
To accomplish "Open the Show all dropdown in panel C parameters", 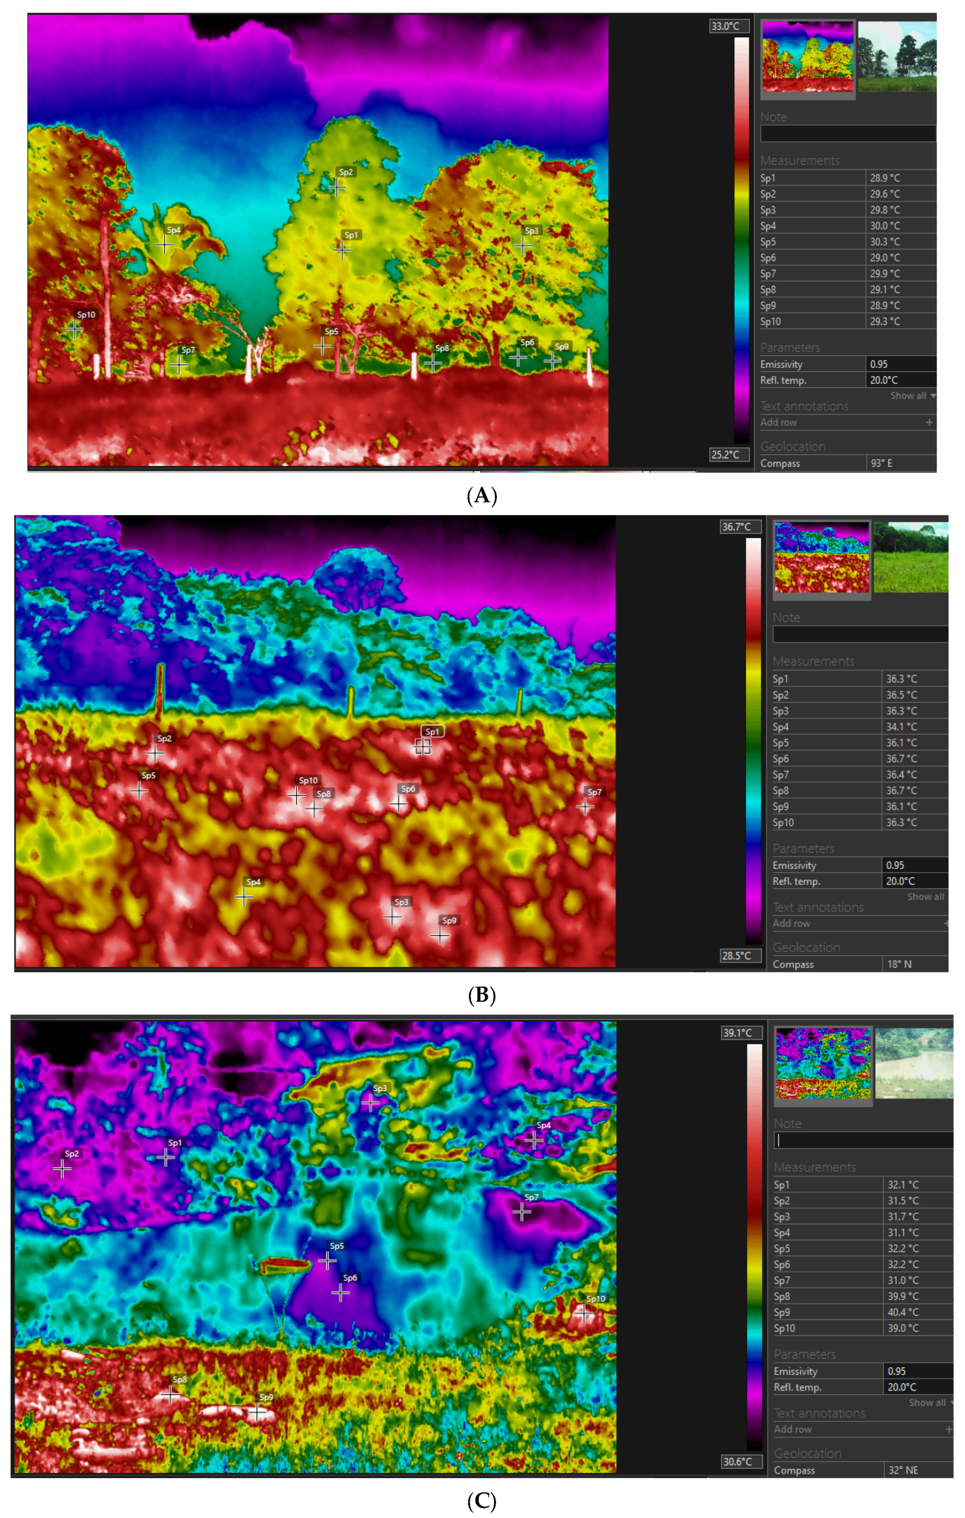I will [x=930, y=1403].
